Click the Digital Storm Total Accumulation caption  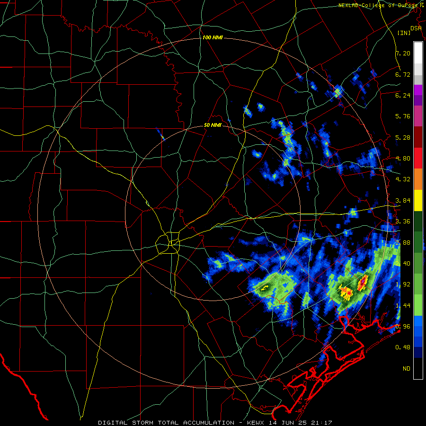click(215, 423)
